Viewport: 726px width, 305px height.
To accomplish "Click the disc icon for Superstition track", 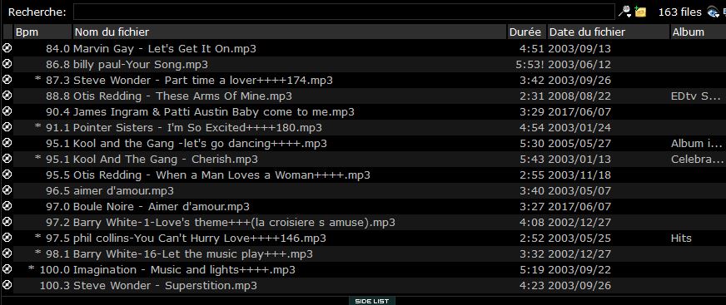I will pos(7,285).
